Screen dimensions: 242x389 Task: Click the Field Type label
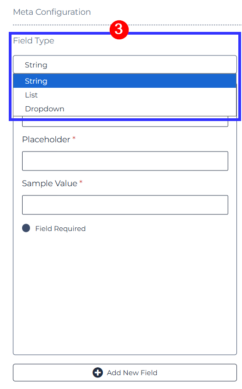click(34, 41)
